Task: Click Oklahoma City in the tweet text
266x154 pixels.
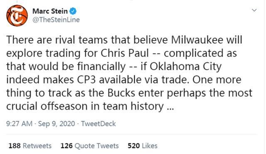Action: 186,66
